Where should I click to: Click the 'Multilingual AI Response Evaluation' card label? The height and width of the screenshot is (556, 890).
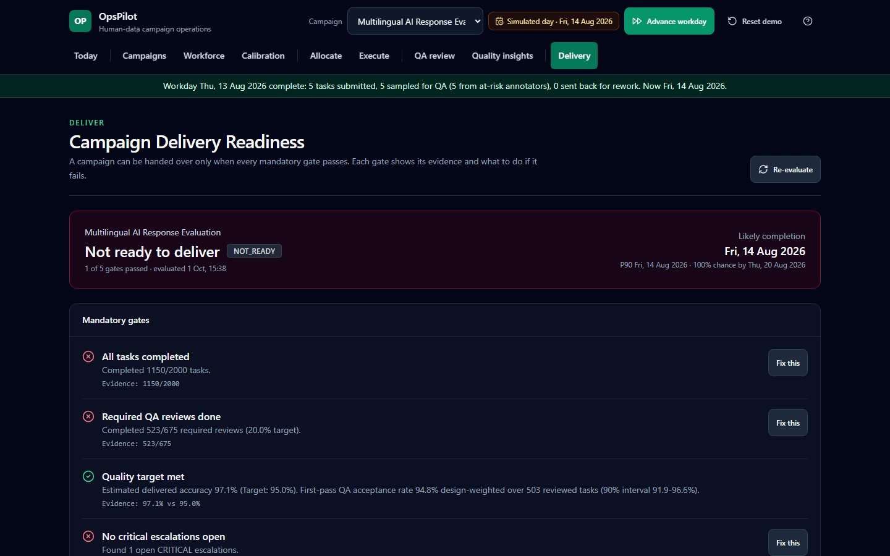(x=153, y=232)
